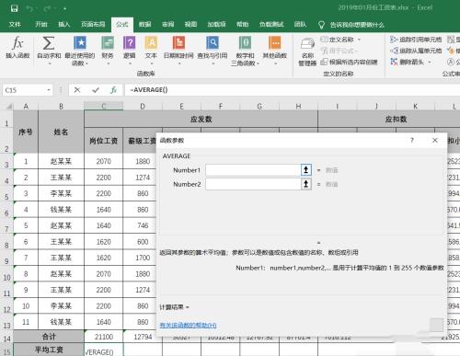
Task: Click the 序号 header cell
Action: (x=26, y=132)
